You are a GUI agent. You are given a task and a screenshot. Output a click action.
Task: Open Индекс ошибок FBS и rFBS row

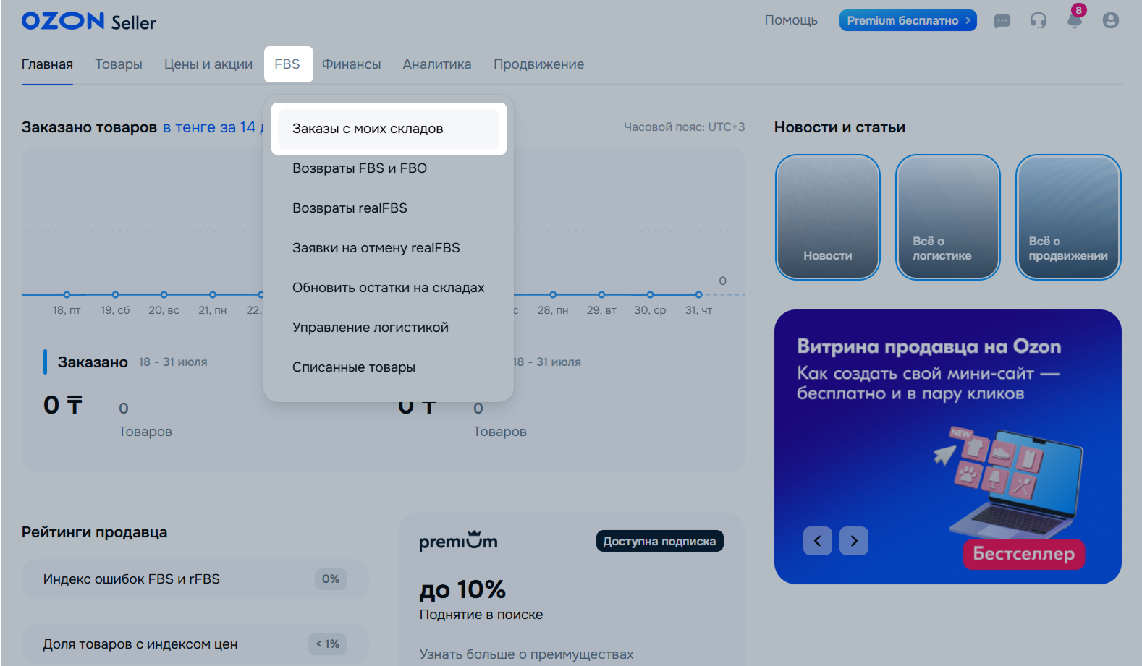[x=195, y=579]
